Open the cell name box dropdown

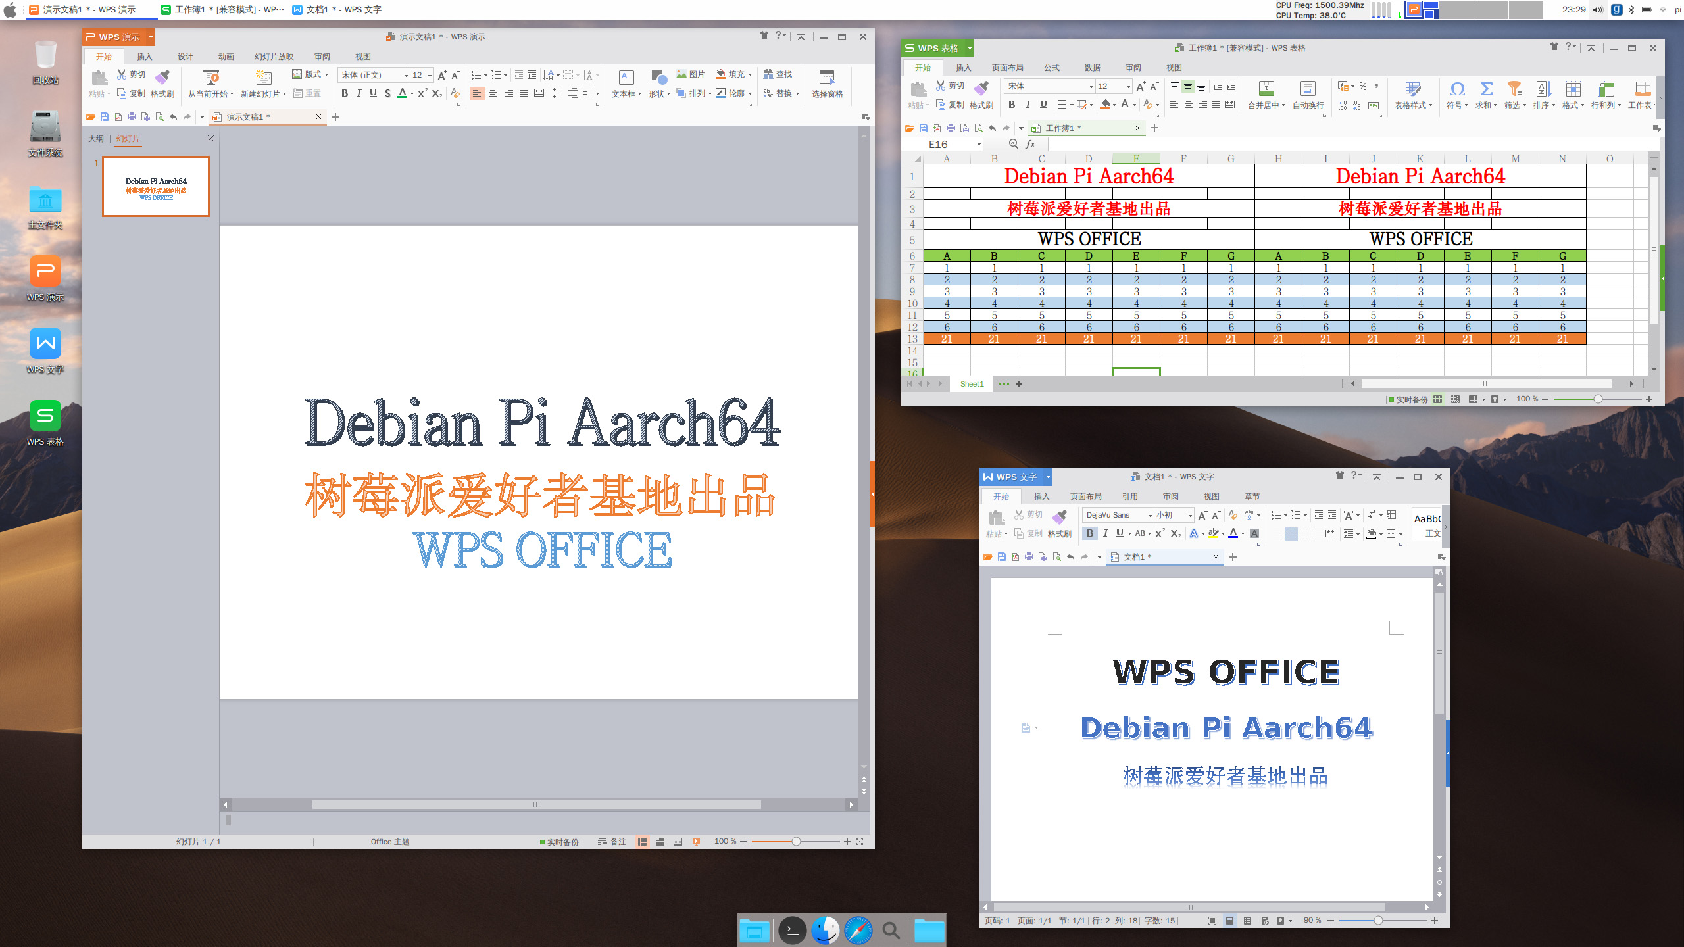979,145
